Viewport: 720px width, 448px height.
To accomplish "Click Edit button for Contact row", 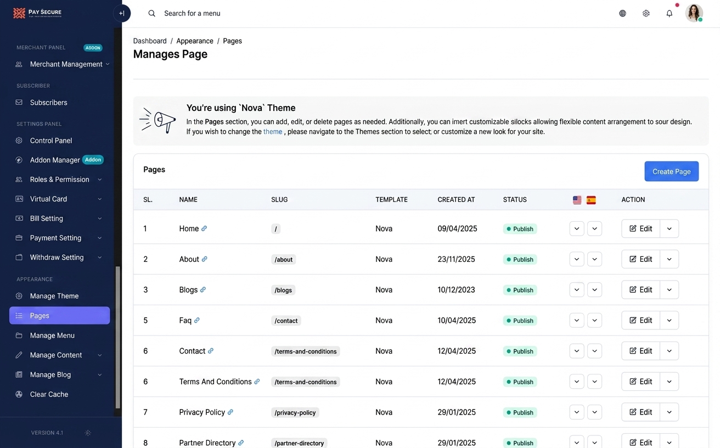I will (x=640, y=351).
